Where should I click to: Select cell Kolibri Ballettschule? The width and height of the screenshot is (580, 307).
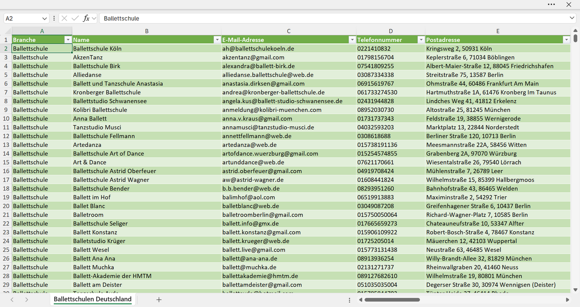click(x=147, y=110)
